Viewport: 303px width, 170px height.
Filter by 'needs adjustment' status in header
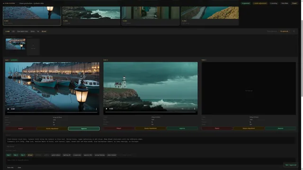point(260,3)
